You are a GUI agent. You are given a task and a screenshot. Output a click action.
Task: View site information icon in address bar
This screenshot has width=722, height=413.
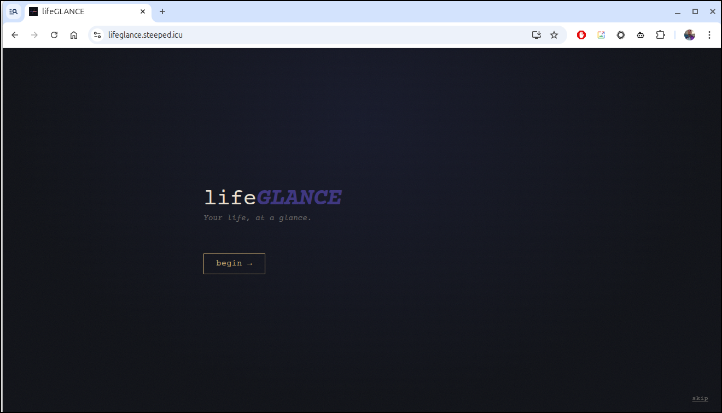point(97,35)
